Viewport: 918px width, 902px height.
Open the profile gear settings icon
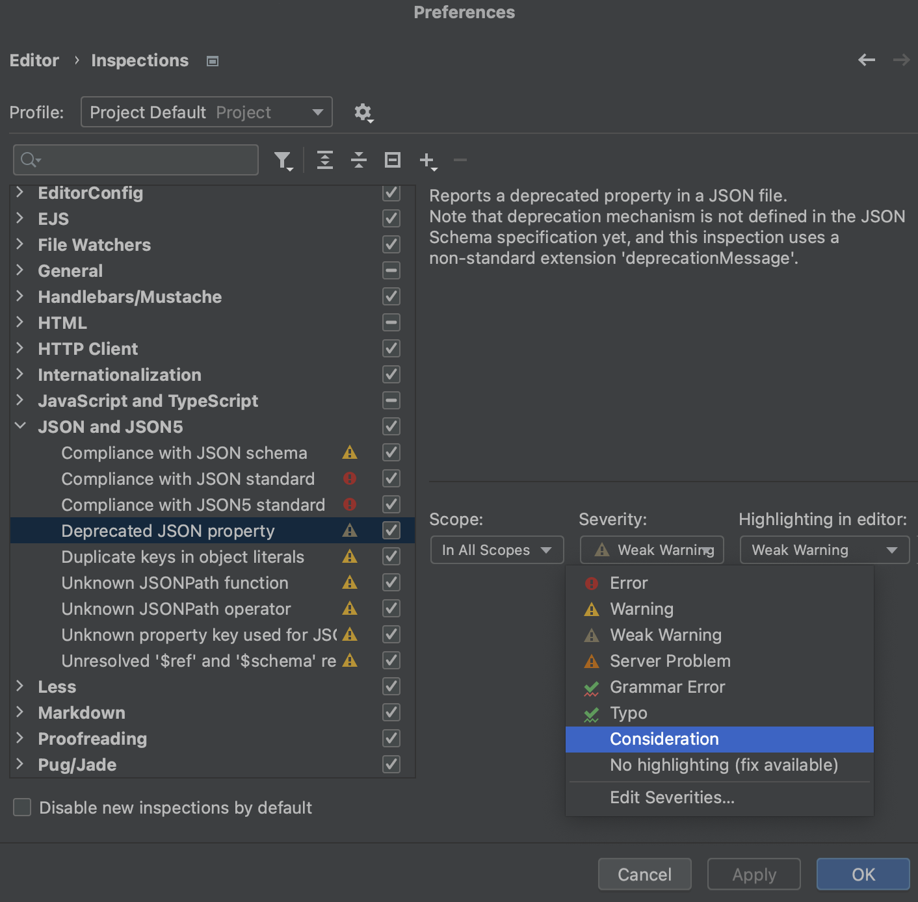[x=363, y=112]
